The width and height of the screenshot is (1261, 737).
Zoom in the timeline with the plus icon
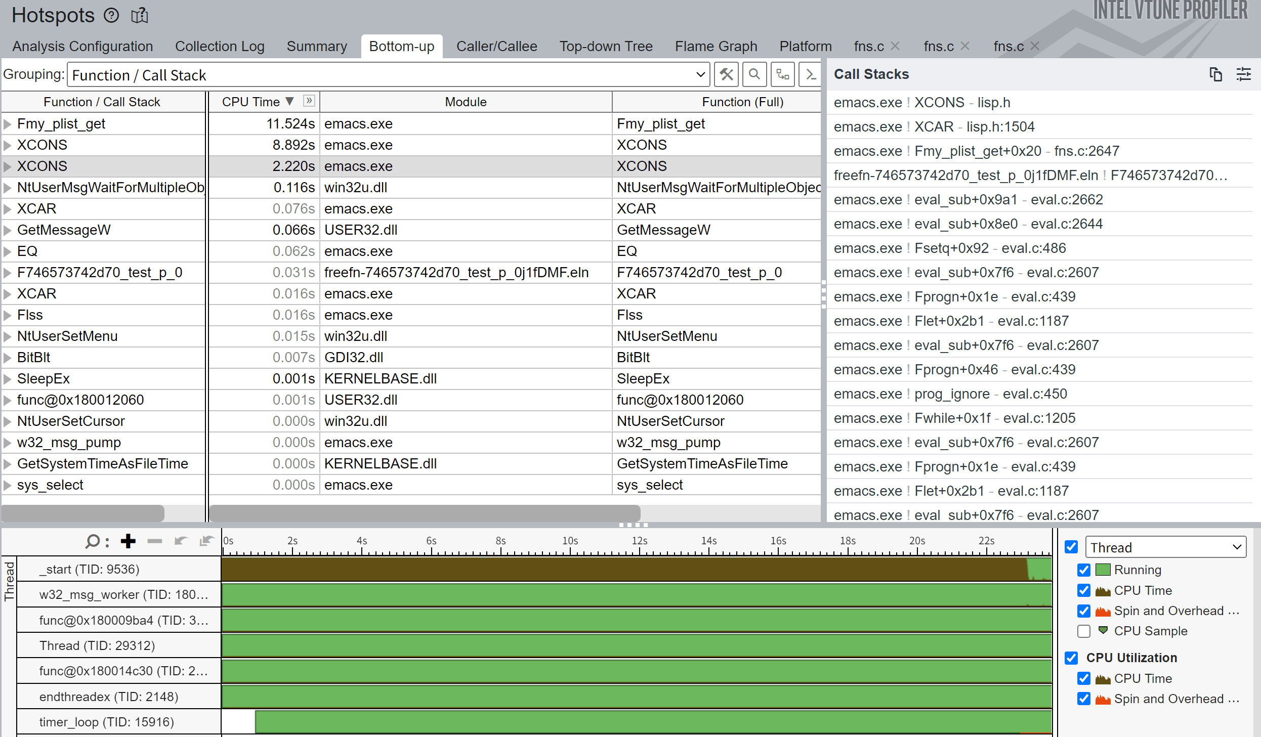[129, 541]
